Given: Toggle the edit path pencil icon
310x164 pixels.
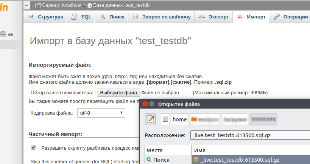Looking at the screenshot, I should click(150, 119).
